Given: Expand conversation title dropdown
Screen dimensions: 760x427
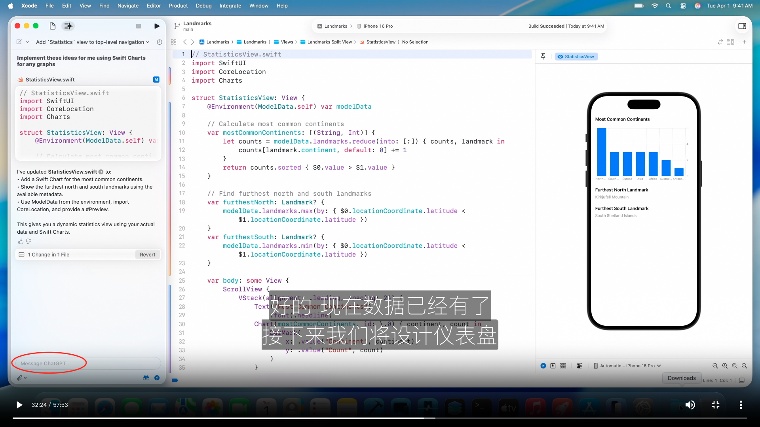Looking at the screenshot, I should 148,42.
